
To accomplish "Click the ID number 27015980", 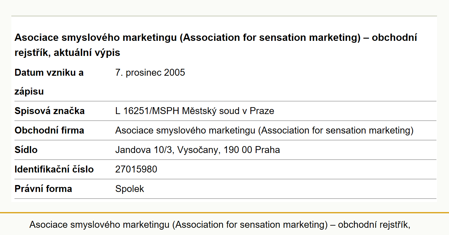I will (136, 169).
